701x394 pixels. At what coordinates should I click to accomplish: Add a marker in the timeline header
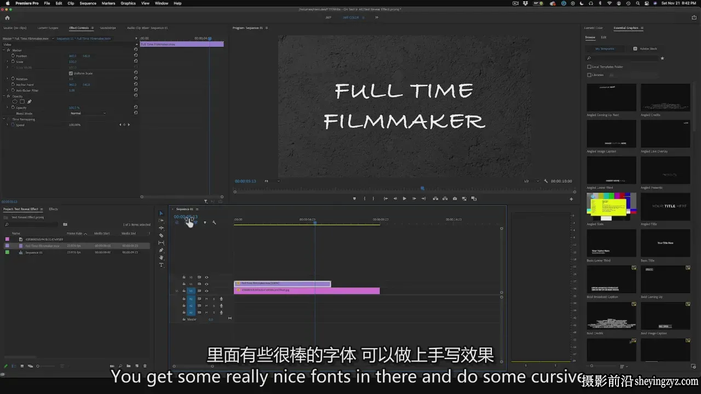click(x=205, y=222)
